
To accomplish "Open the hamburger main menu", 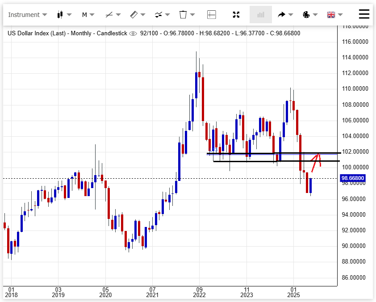I will click(364, 14).
